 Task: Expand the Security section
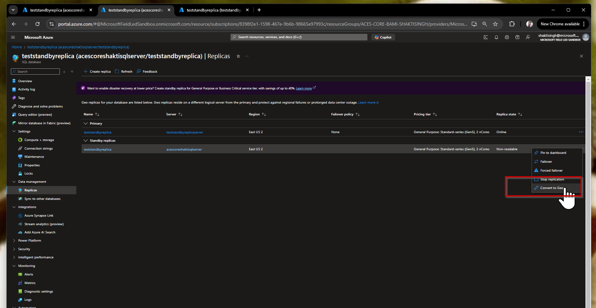tap(24, 249)
